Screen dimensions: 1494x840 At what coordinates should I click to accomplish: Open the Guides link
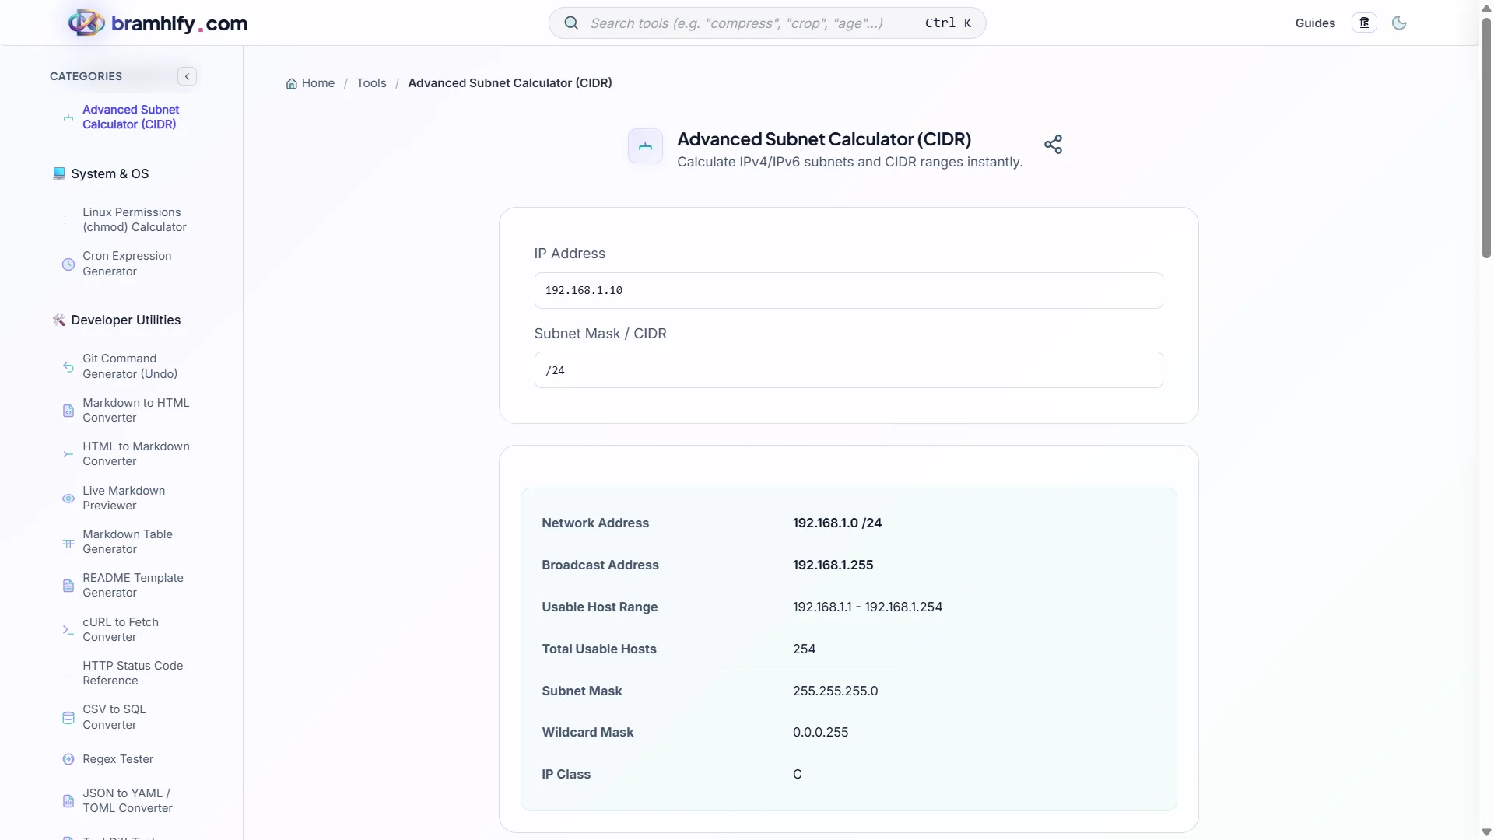(1315, 23)
